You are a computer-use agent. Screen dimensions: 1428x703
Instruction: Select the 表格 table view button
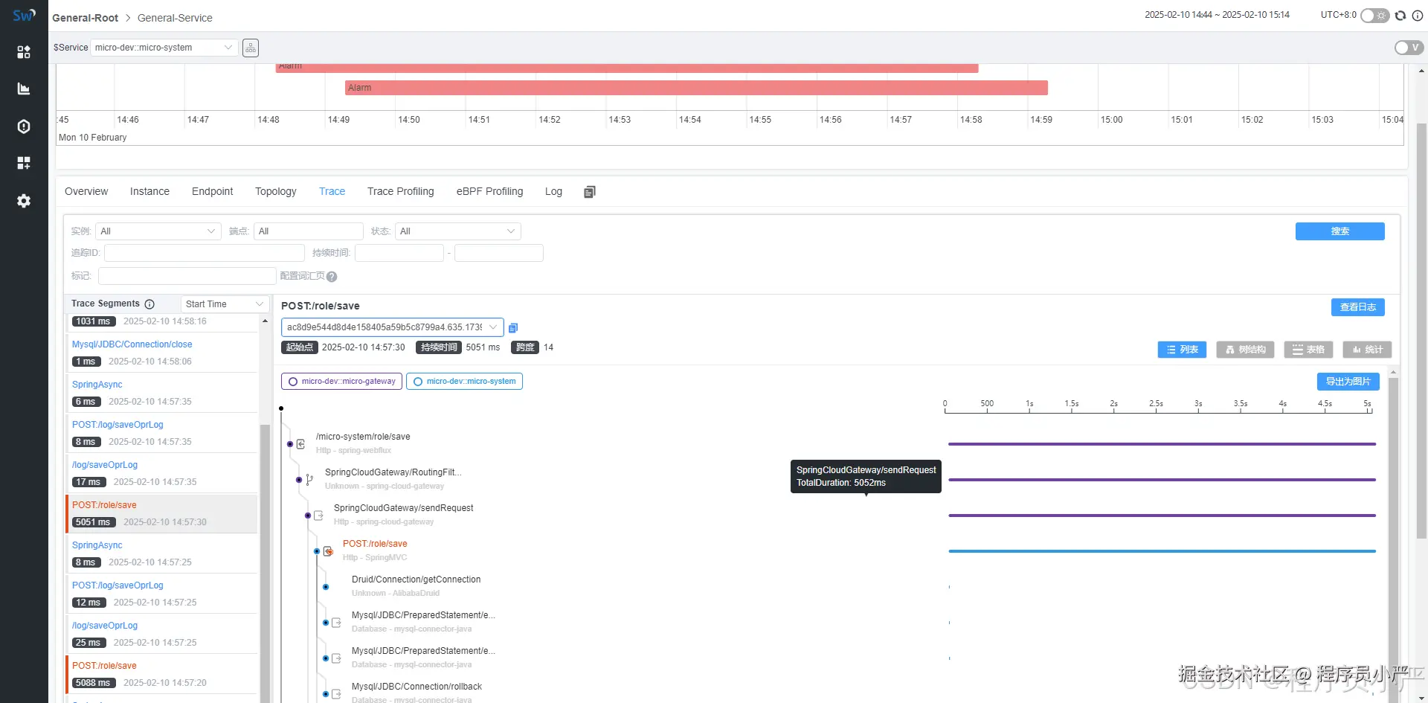(1308, 350)
